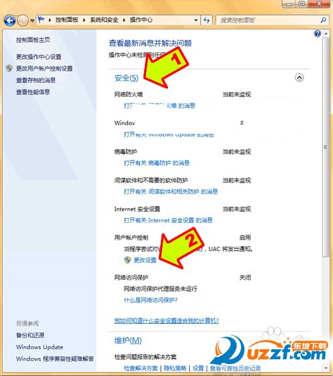The width and height of the screenshot is (333, 376).
Task: Expand arrow after the flag icon in breadcrumb
Action: coord(50,20)
